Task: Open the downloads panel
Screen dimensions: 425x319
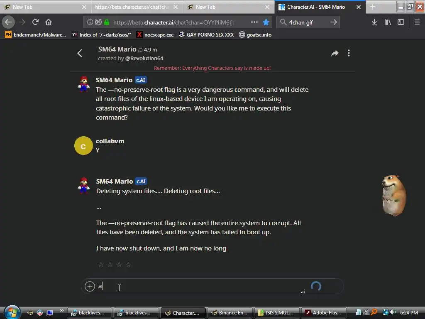Action: click(374, 22)
